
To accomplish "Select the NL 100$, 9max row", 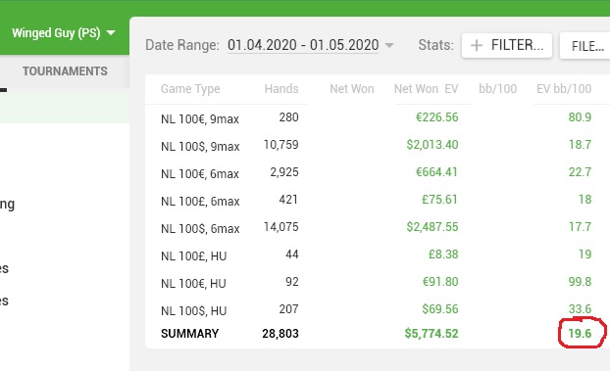I will click(376, 145).
